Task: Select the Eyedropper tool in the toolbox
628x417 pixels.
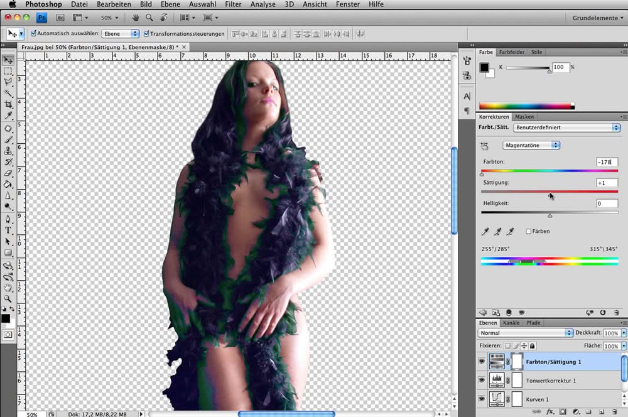Action: point(8,116)
